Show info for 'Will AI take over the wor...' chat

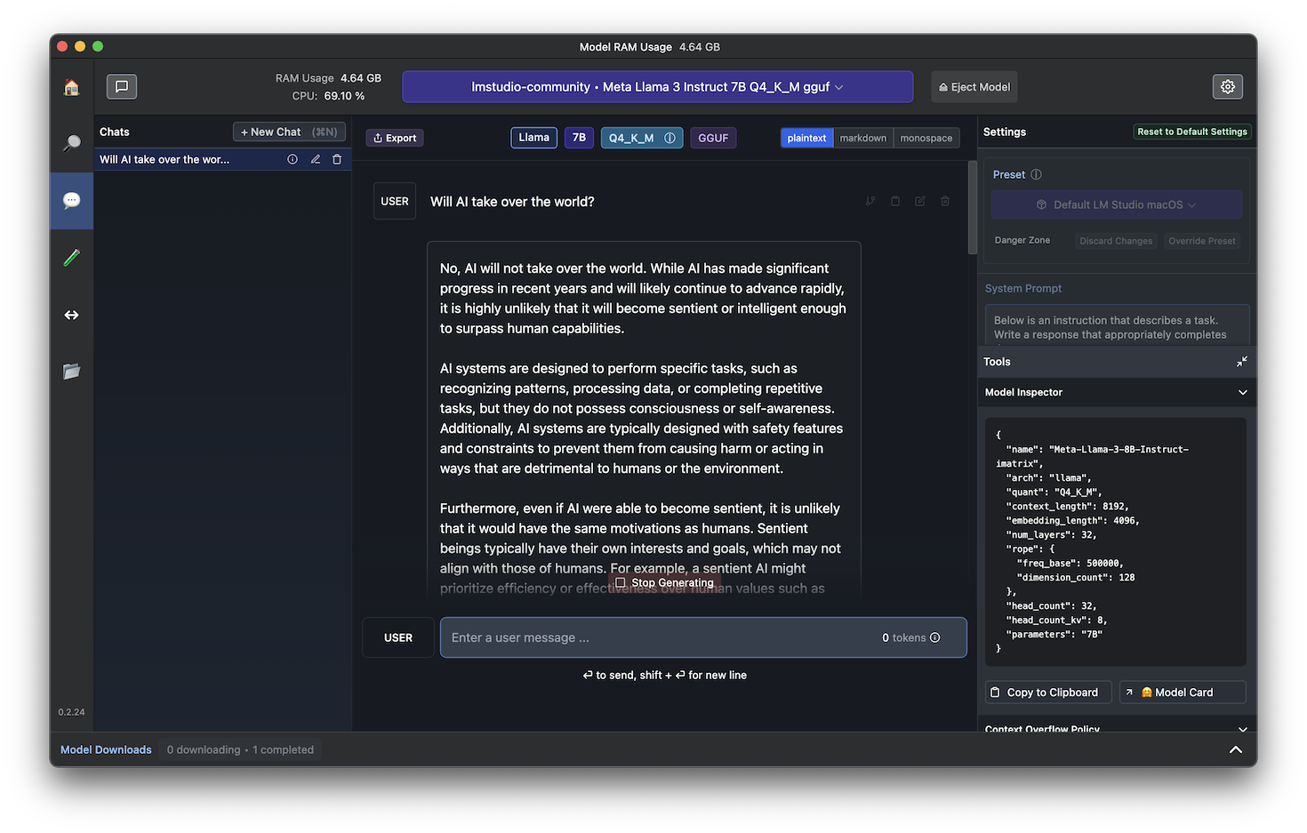293,159
